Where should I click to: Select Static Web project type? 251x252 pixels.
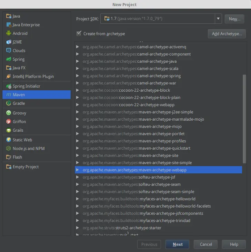37,140
